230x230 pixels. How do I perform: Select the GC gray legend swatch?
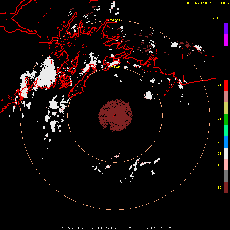click(x=226, y=176)
